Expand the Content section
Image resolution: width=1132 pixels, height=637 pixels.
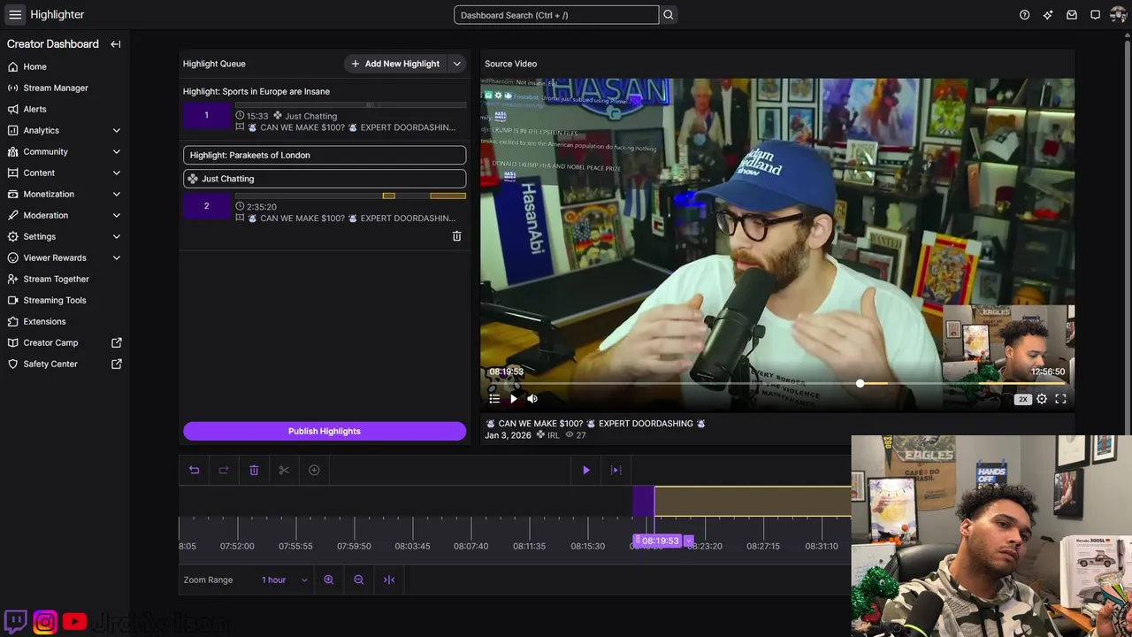(117, 173)
